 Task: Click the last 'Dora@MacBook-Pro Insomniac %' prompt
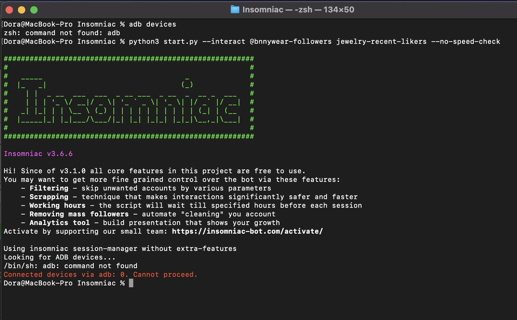[x=64, y=283]
